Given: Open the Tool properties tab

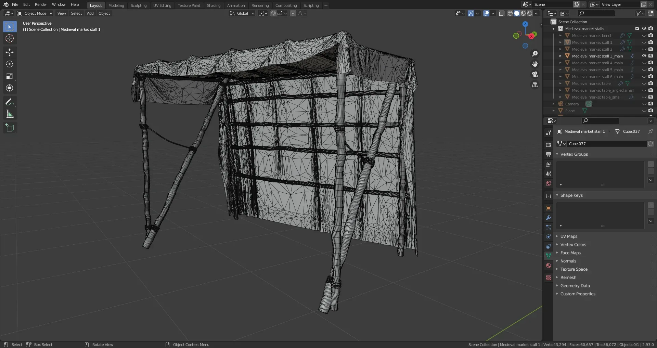Looking at the screenshot, I should (549, 132).
